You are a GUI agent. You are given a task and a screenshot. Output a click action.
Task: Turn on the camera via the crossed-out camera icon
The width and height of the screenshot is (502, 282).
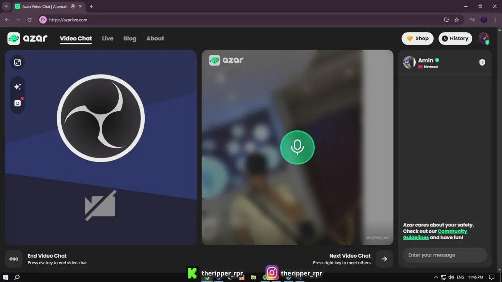point(101,205)
